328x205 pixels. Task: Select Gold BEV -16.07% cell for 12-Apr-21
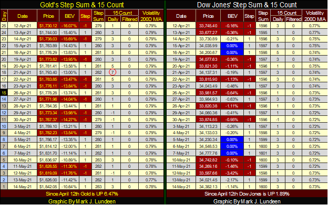pyautogui.click(x=69, y=26)
